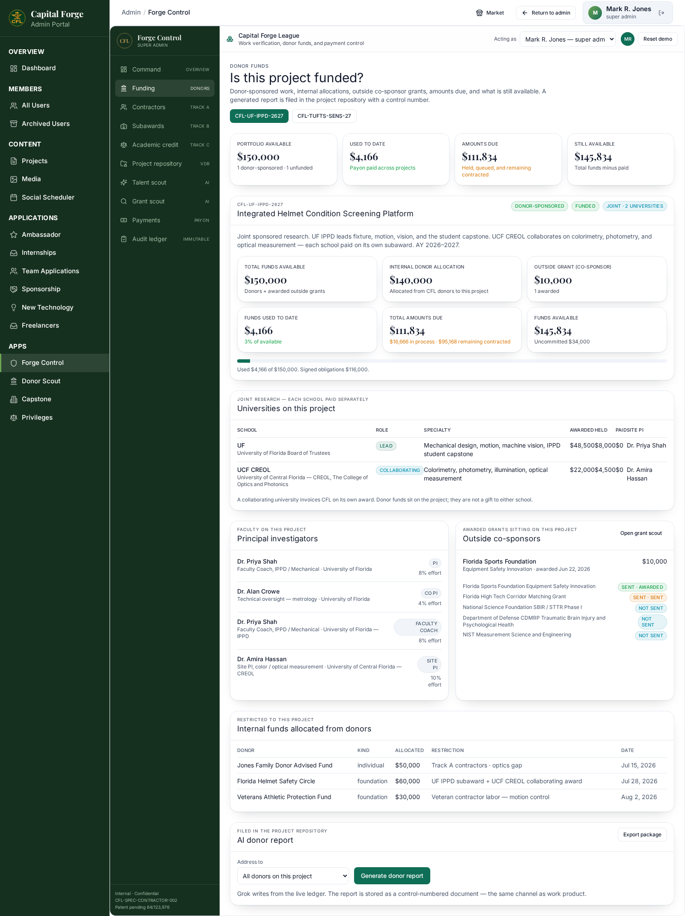Image resolution: width=685 pixels, height=916 pixels.
Task: Select the CFL-UF-IPPD-2627 project tab
Action: point(259,116)
